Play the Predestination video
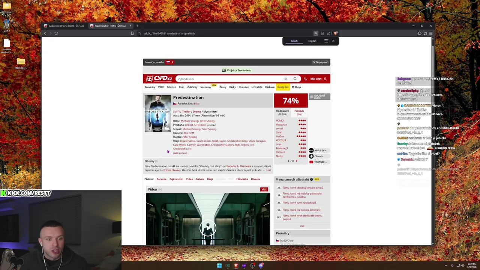480x270 pixels. [x=208, y=228]
